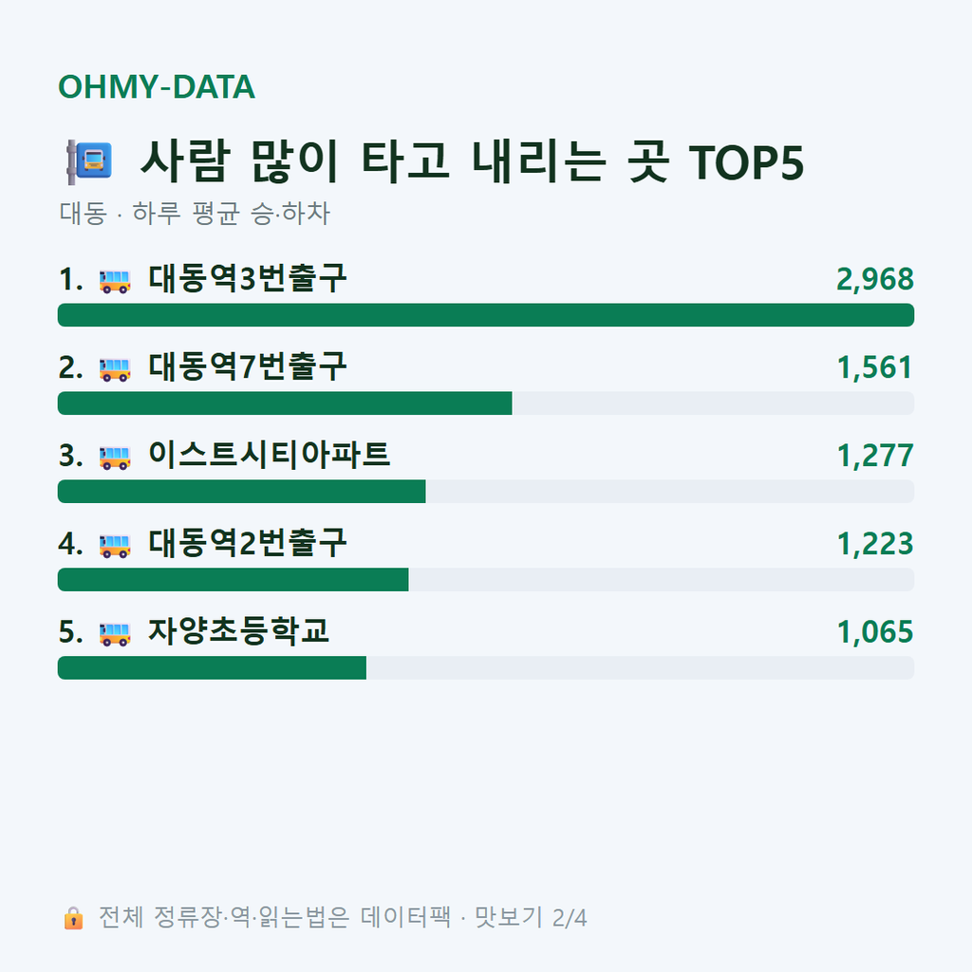
Task: Click the 사람 많이 타고 내리는 곳 TOP5 heading
Action: click(472, 161)
